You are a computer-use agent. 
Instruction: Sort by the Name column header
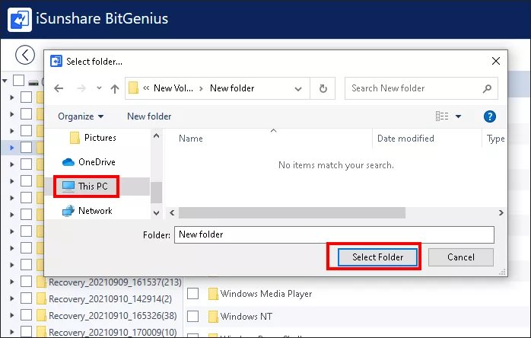[191, 139]
